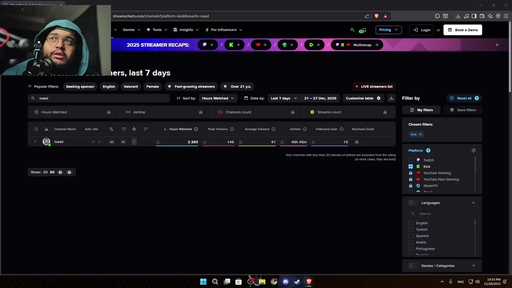Click the Book a Demo button

pos(462,30)
